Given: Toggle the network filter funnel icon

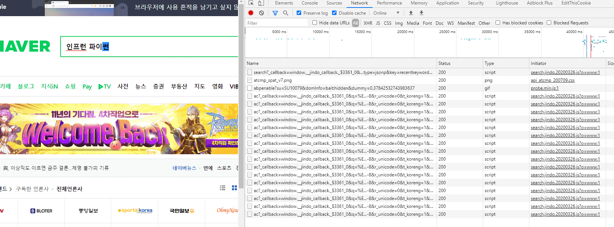Looking at the screenshot, I should pos(275,13).
